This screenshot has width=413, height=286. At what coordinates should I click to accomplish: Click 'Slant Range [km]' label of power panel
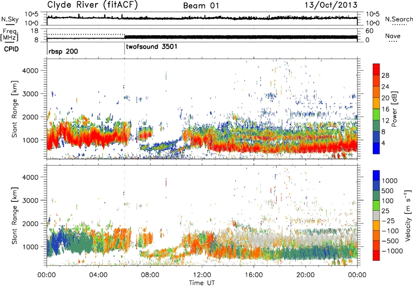click(x=14, y=109)
